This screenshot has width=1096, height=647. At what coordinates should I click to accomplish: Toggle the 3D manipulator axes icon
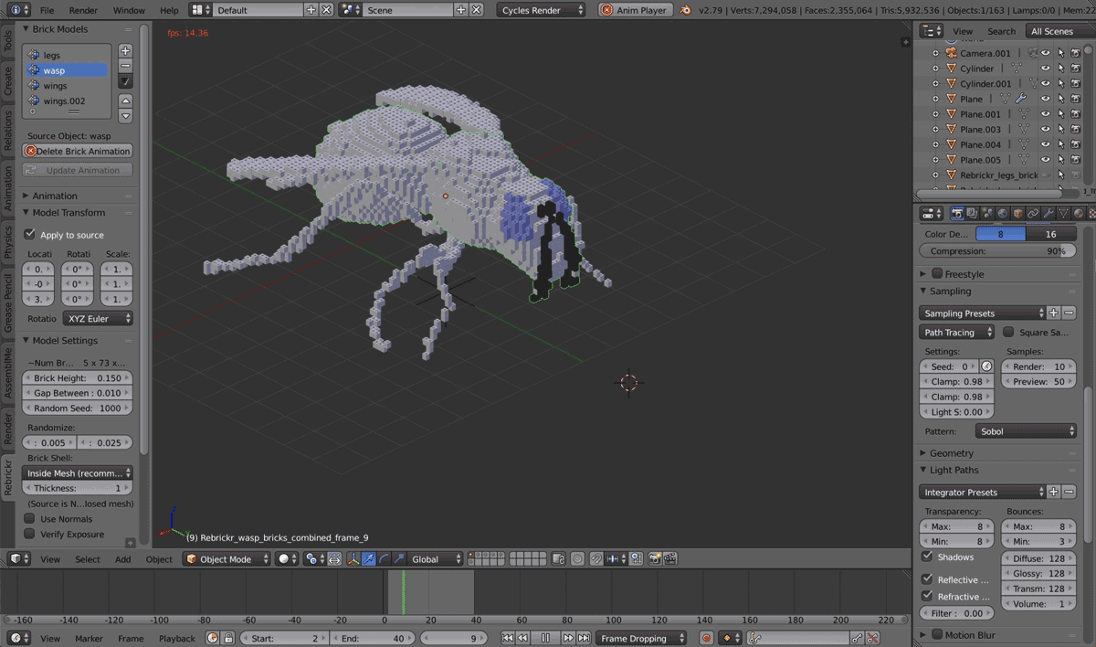coord(353,559)
